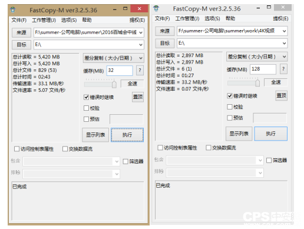Maximize the right FastCopy window
This screenshot has height=229, width=304.
(x=269, y=7)
